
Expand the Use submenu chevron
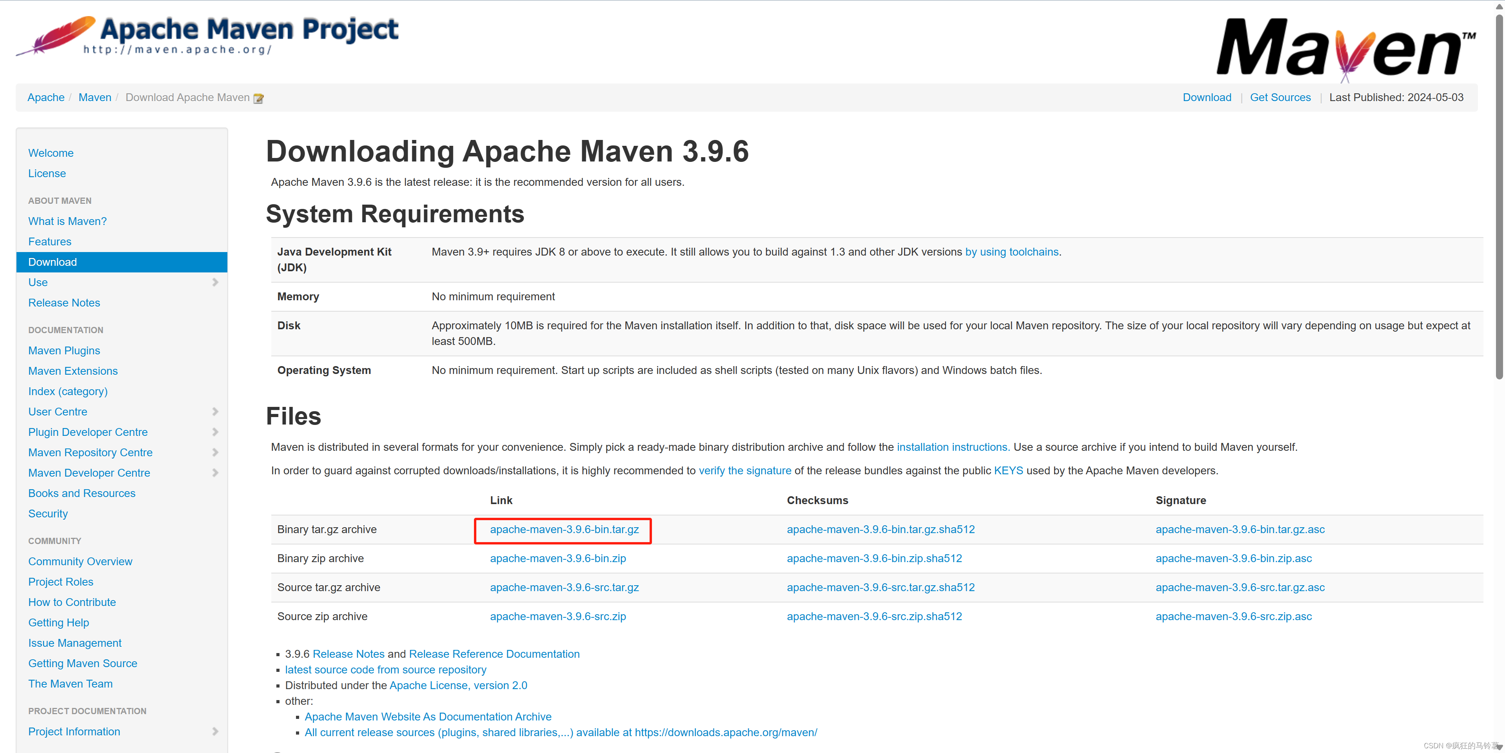point(215,282)
